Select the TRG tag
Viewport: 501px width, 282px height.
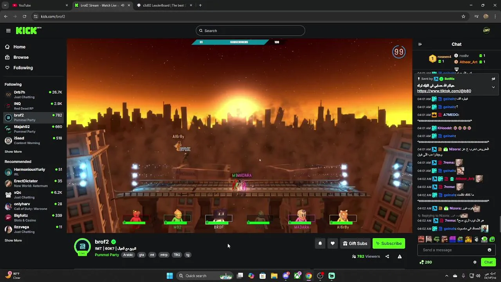click(x=177, y=255)
